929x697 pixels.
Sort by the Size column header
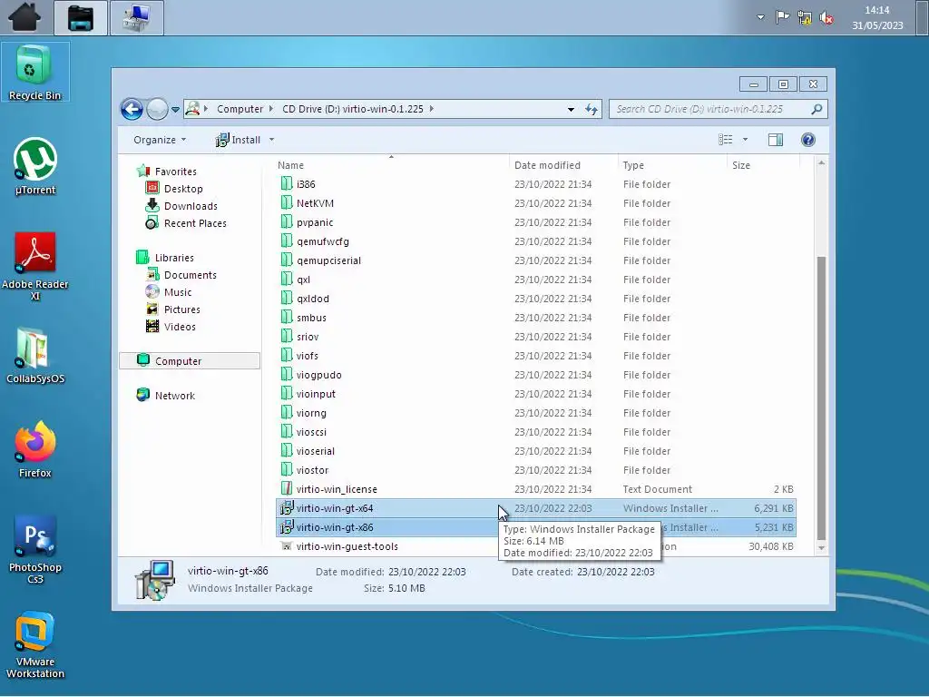pyautogui.click(x=762, y=165)
